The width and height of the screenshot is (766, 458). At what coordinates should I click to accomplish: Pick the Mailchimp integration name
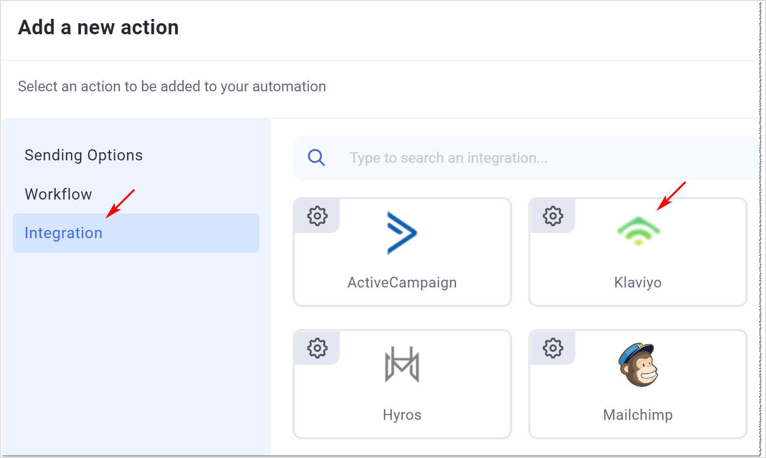(x=638, y=415)
